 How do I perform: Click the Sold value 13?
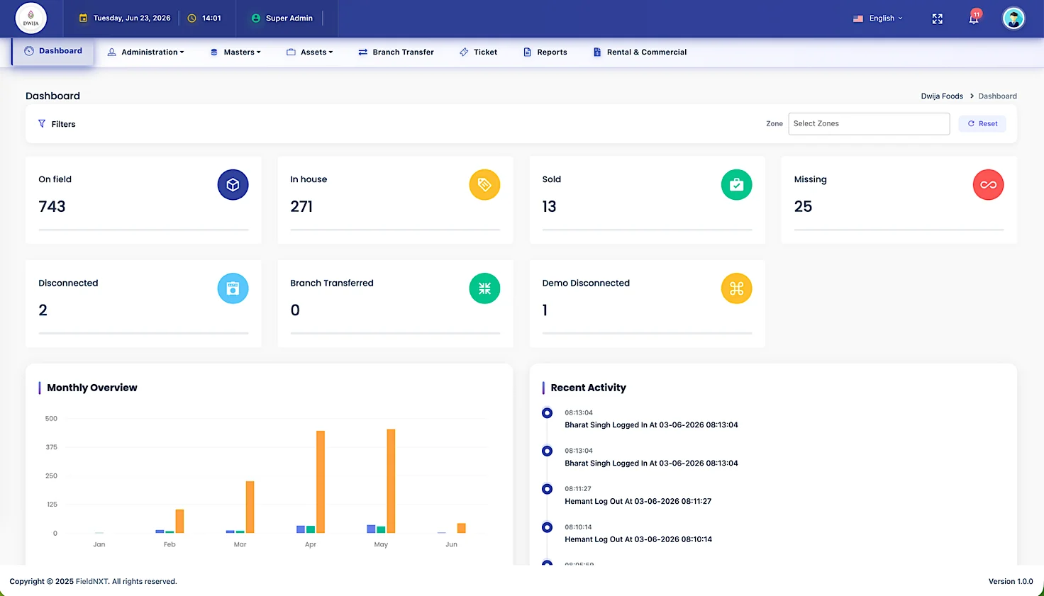549,206
